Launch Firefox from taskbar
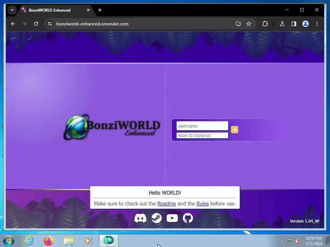The image size is (330, 247). coord(48,241)
